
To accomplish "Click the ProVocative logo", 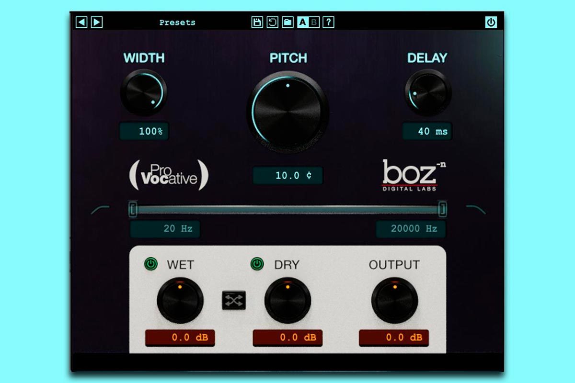I will 169,174.
